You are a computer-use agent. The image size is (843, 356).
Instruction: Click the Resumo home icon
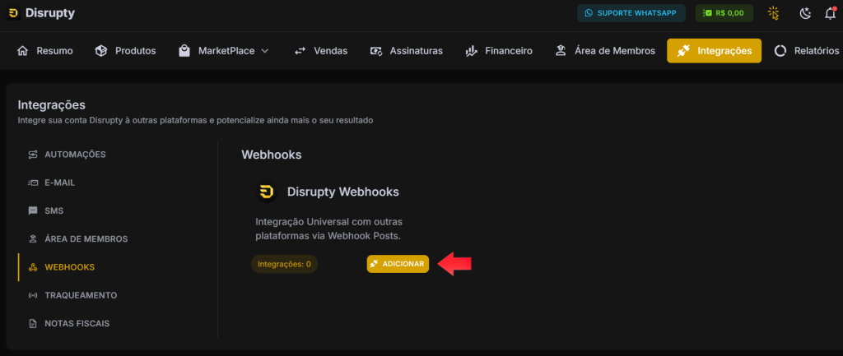[x=22, y=51]
